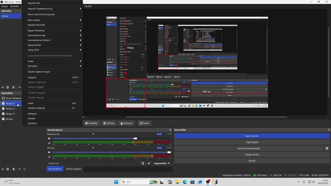Select Ekran Görüntüsü (Kaynak) menu entry

tap(52, 14)
